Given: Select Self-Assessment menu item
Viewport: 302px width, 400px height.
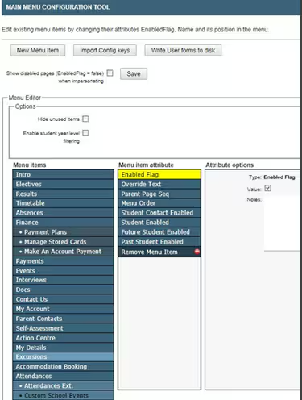Looking at the screenshot, I should [64, 328].
